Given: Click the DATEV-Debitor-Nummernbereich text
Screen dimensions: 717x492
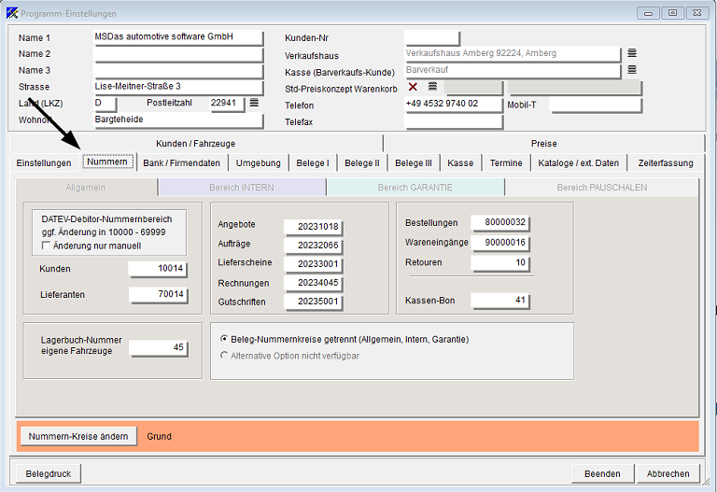Looking at the screenshot, I should coord(106,219).
